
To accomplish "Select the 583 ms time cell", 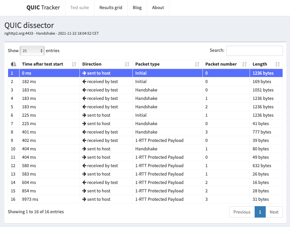I will (x=50, y=174).
